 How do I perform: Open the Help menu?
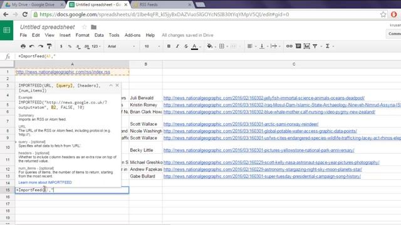(150, 35)
